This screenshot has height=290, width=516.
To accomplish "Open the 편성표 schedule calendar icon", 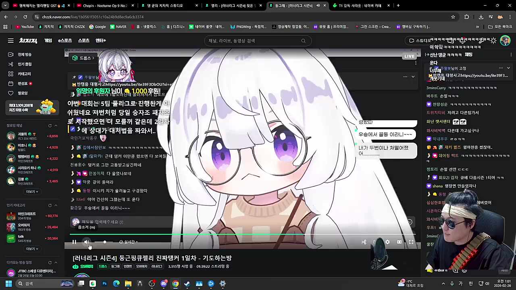I will [10, 83].
